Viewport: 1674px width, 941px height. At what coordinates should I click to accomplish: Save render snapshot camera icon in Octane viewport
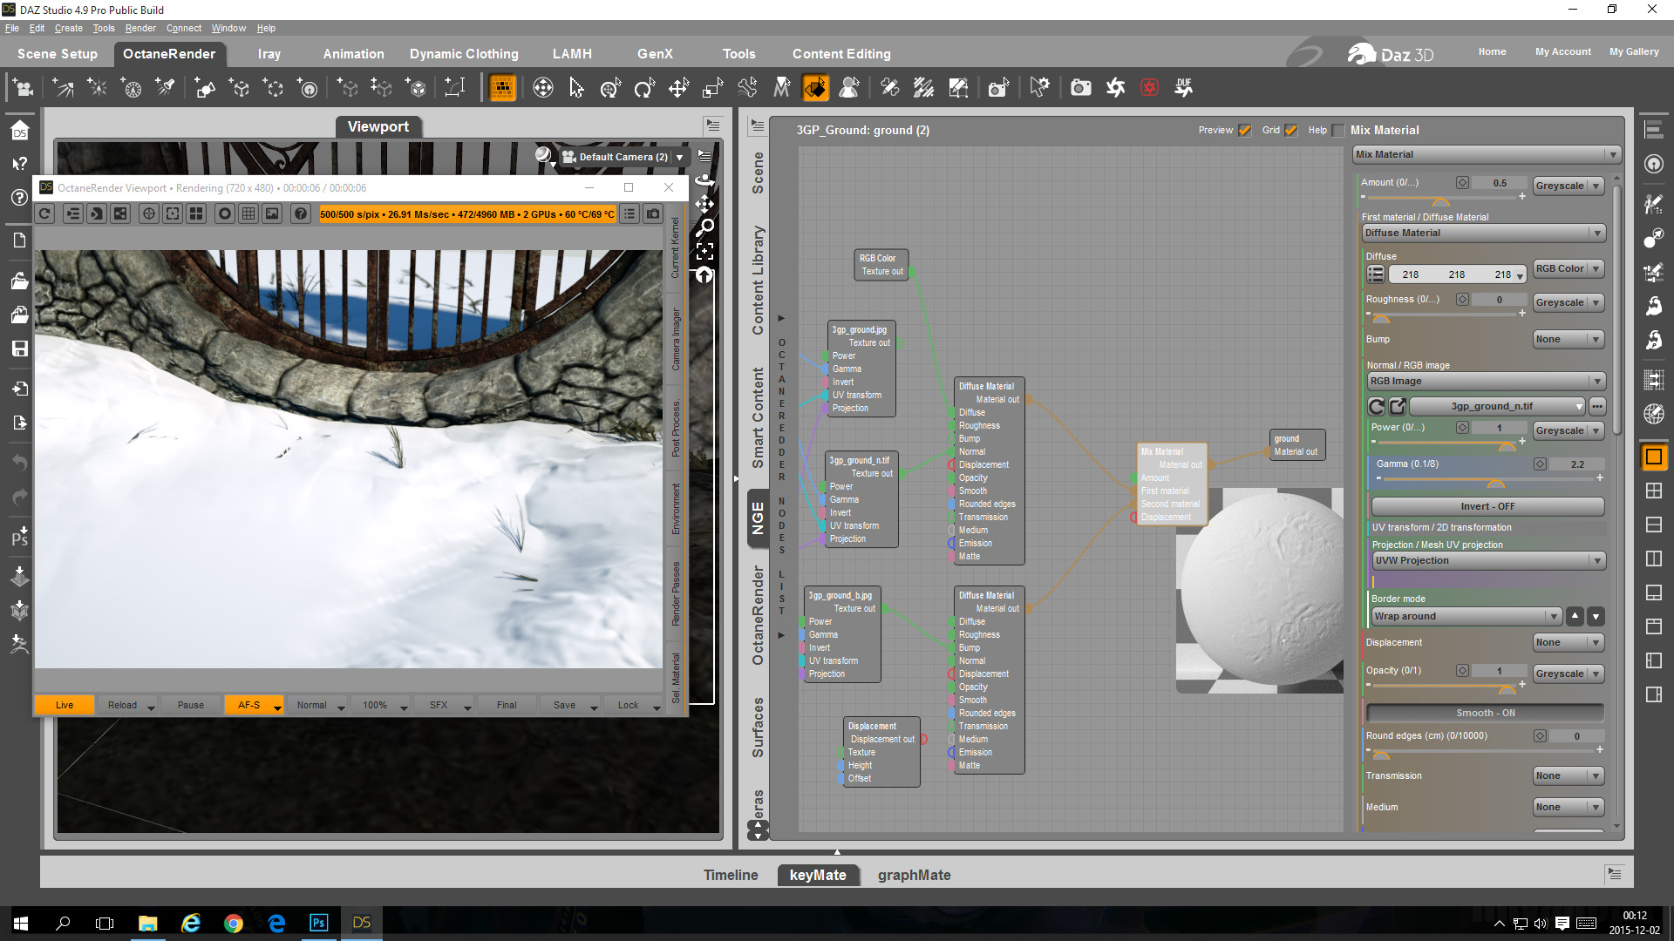653,213
